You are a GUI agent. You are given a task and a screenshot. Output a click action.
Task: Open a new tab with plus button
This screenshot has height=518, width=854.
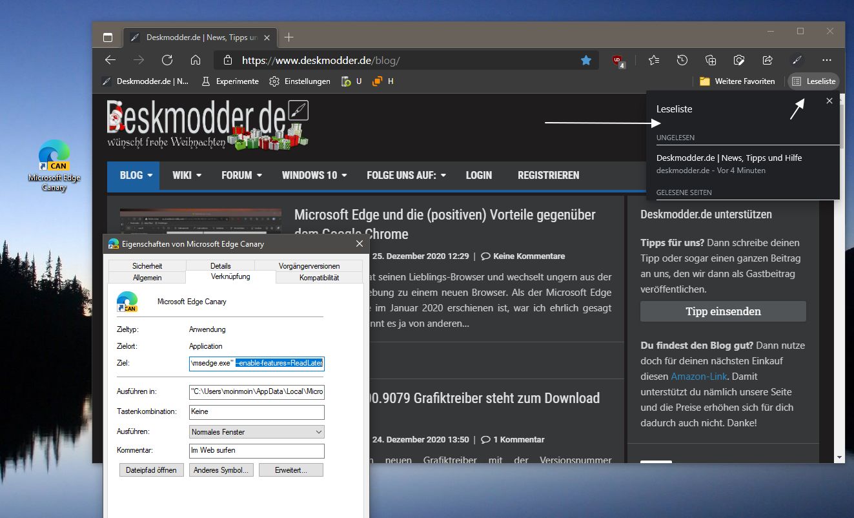coord(289,37)
